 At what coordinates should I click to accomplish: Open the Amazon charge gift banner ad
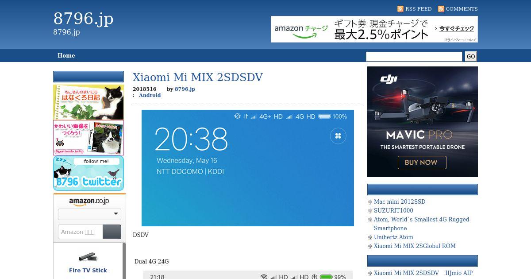pos(374,29)
